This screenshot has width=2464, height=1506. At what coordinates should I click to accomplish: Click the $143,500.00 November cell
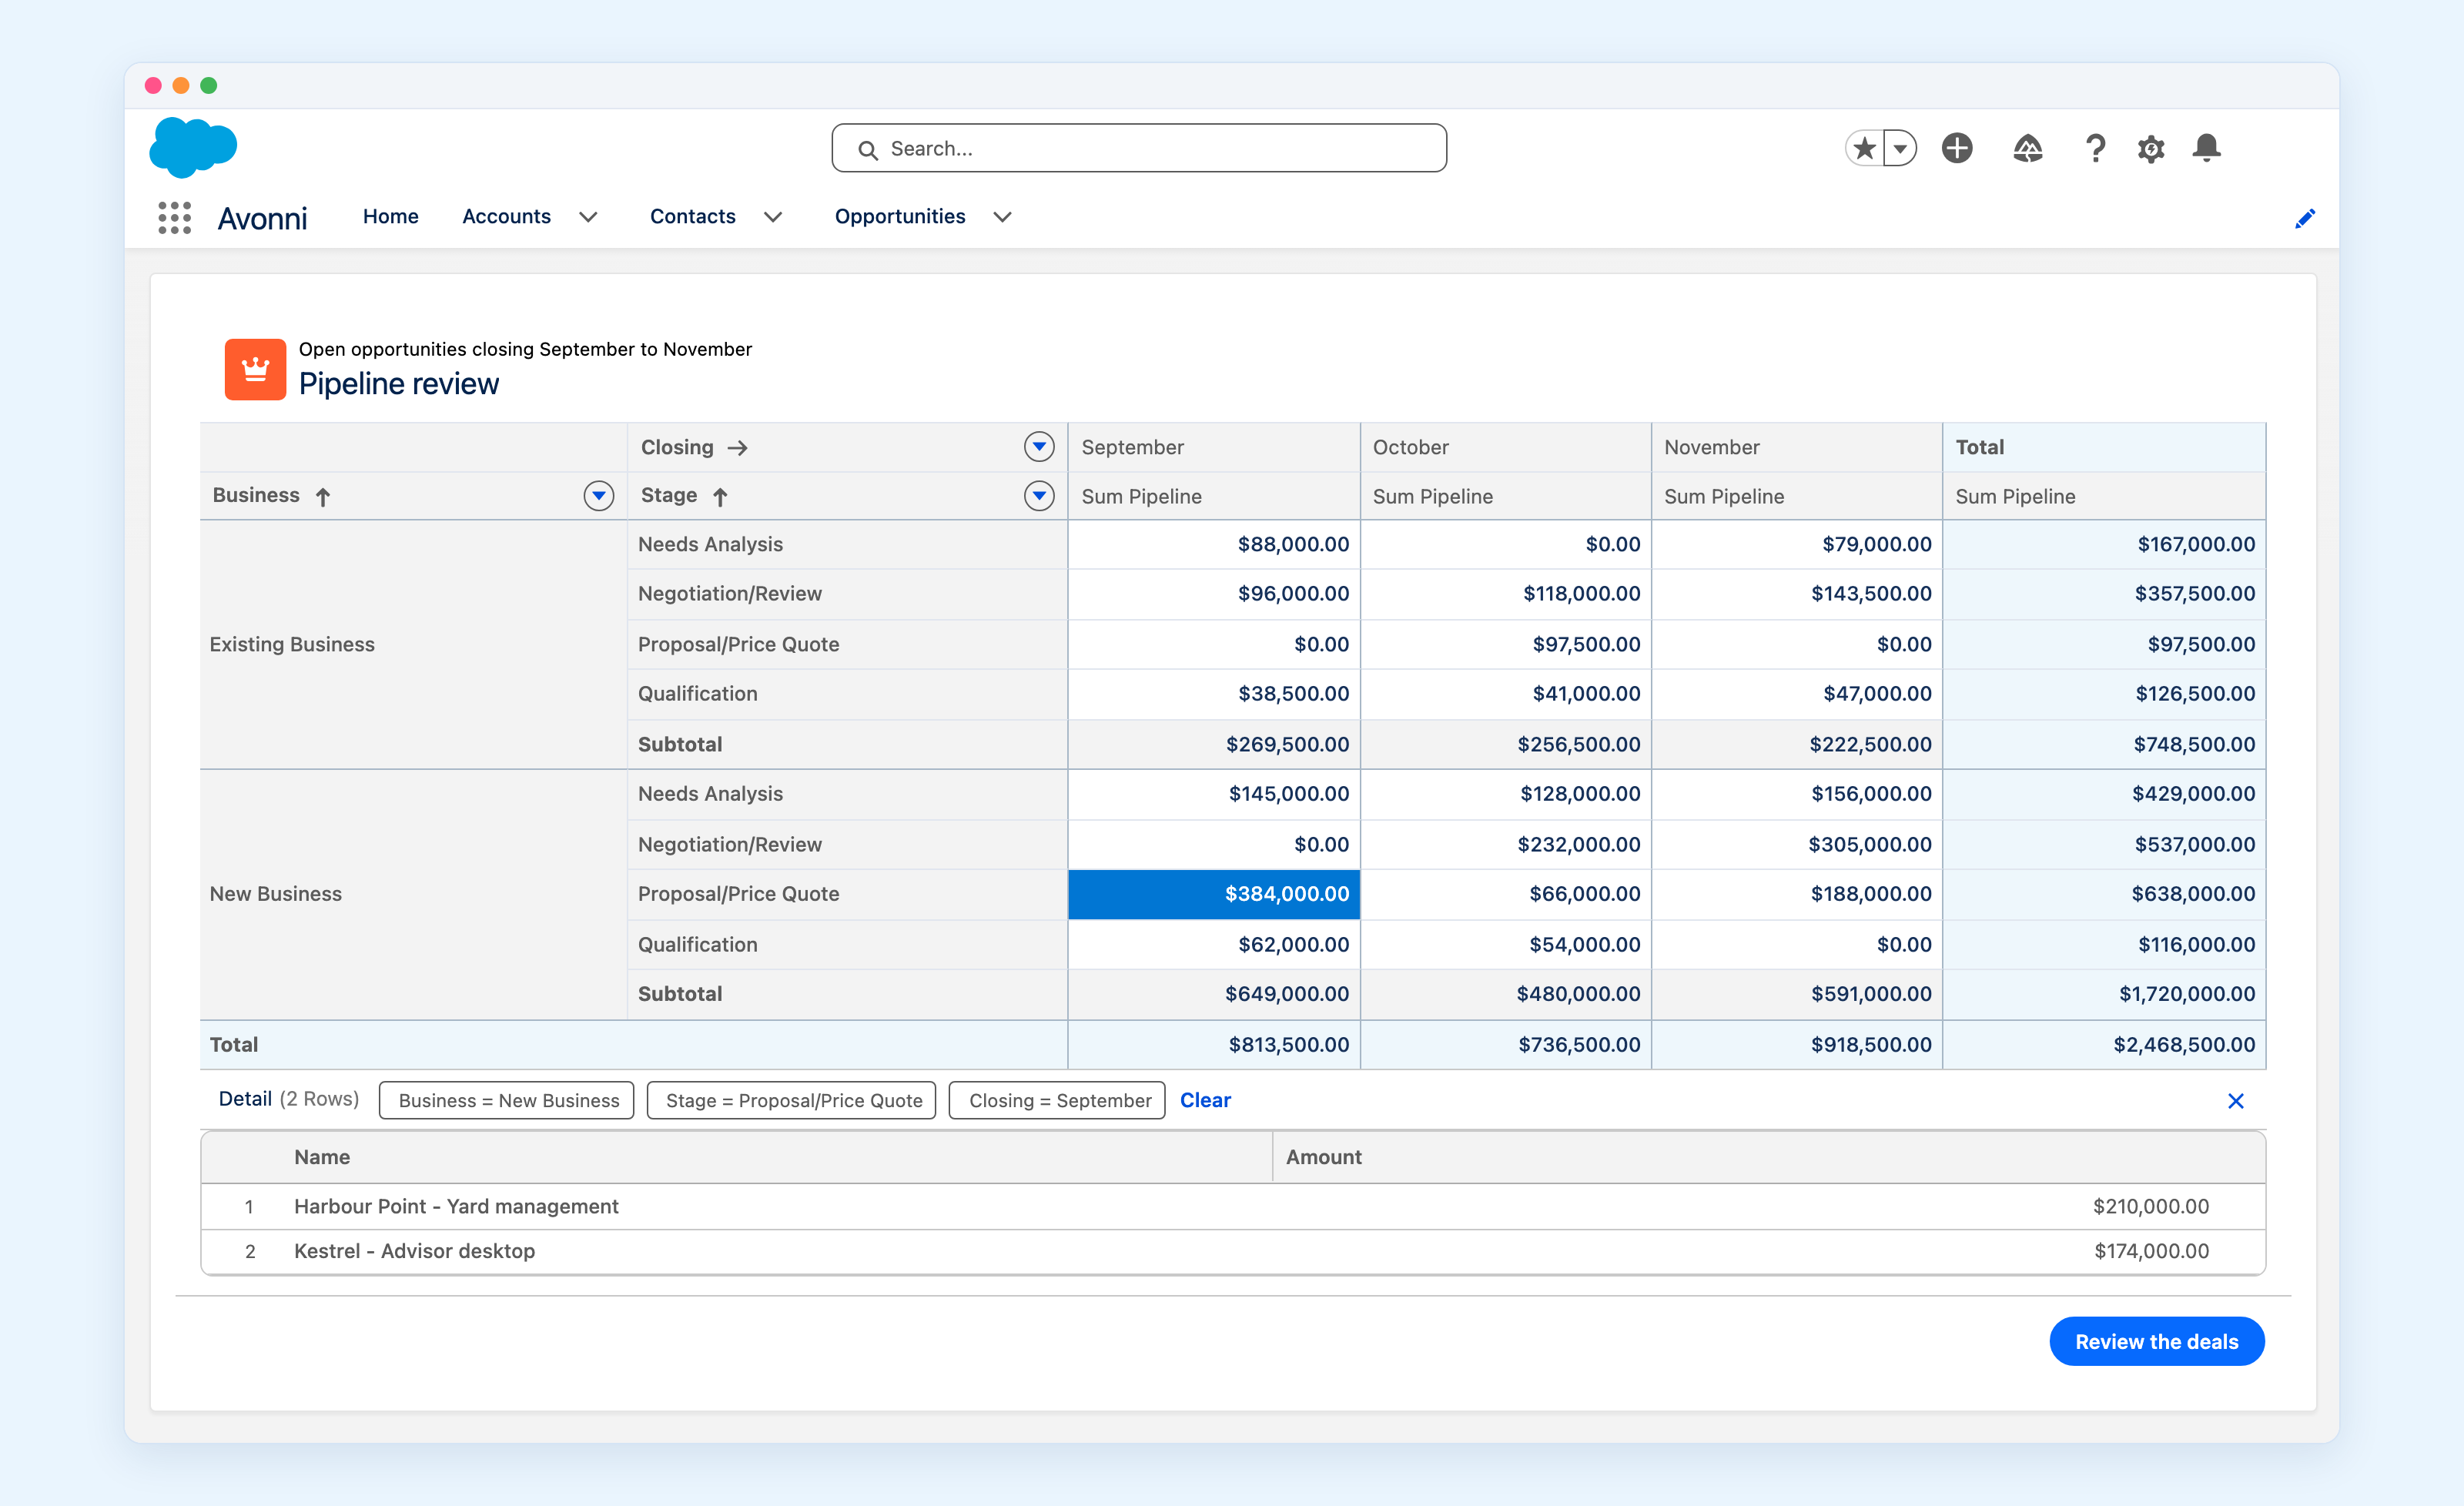pos(1796,594)
